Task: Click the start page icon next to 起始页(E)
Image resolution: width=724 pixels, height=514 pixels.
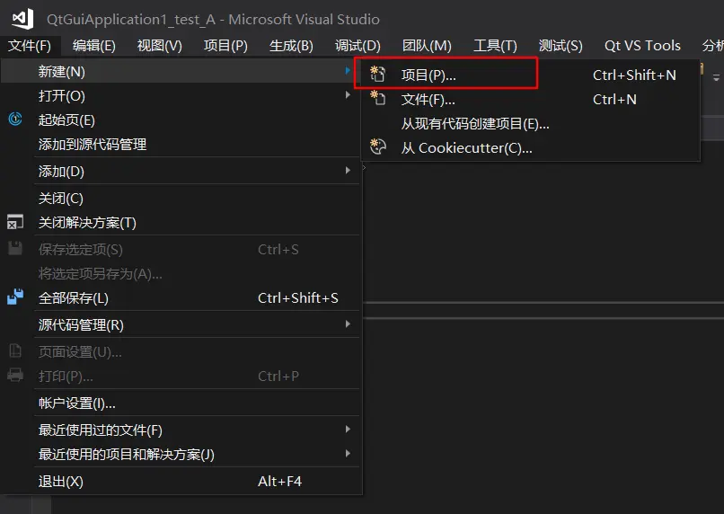Action: click(x=15, y=120)
